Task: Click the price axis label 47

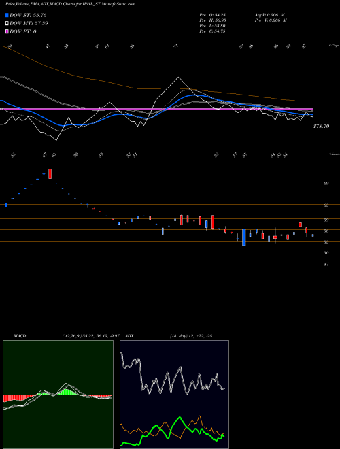Action: tap(326, 264)
